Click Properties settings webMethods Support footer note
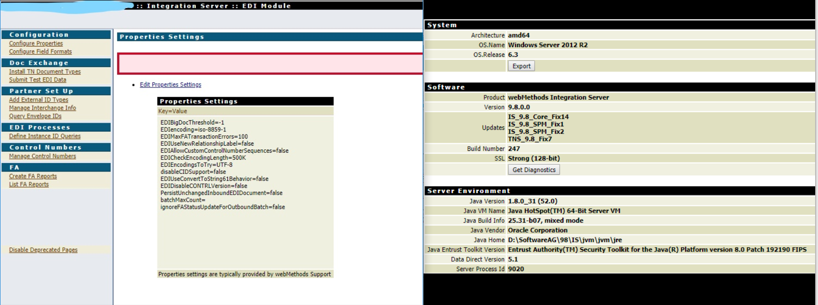 [245, 274]
